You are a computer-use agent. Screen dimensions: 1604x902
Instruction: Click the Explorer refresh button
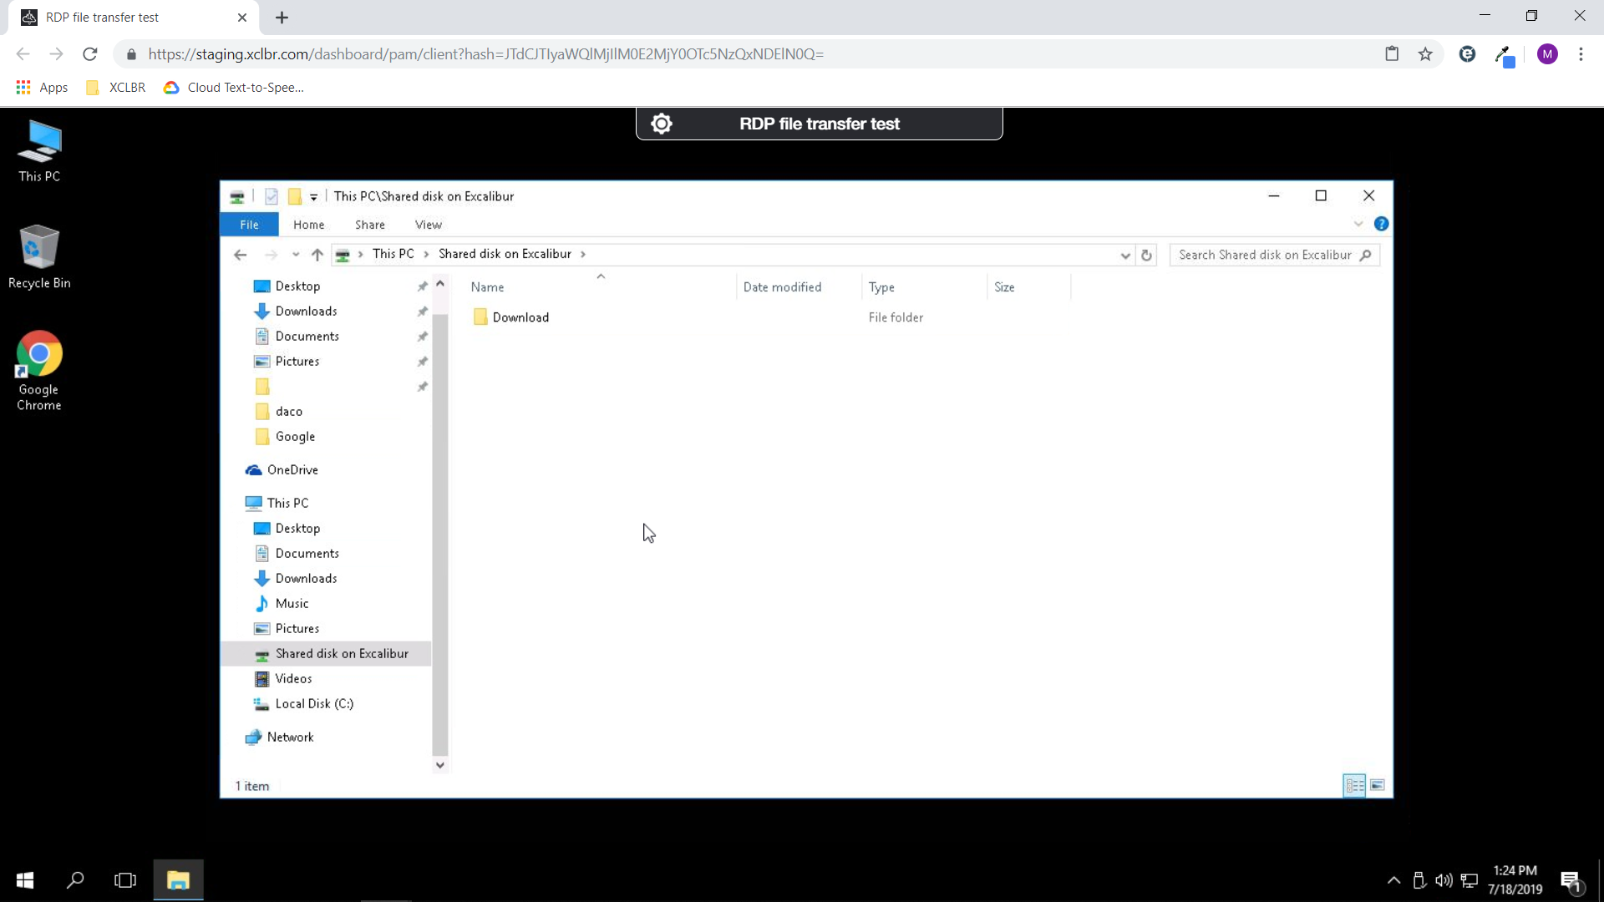(1146, 255)
